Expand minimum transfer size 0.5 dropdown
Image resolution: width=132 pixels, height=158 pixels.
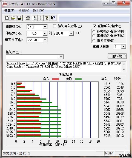click(45, 33)
